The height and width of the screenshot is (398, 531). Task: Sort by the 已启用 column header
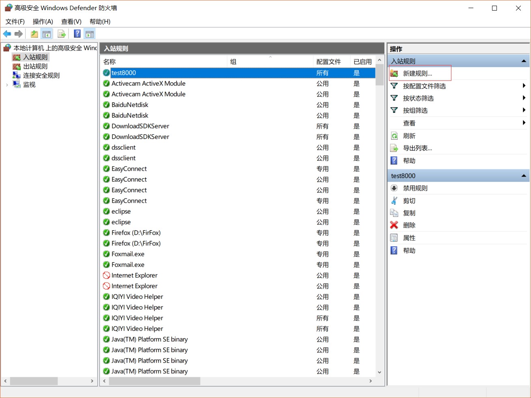(x=363, y=61)
